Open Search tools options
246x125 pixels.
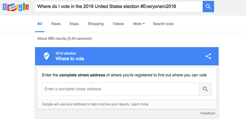pyautogui.click(x=163, y=24)
